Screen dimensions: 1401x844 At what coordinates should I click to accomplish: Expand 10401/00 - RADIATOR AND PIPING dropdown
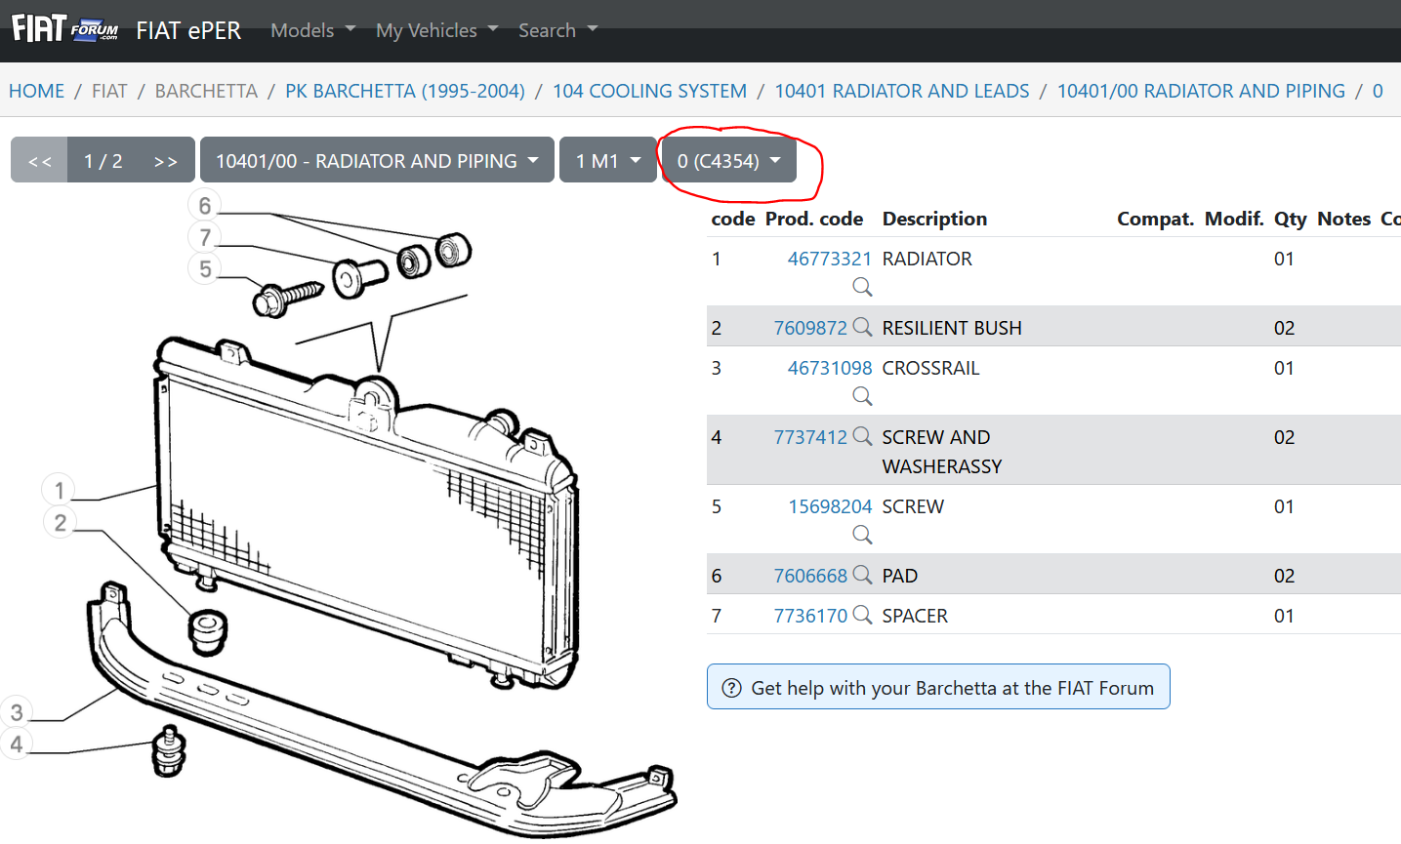pos(377,161)
